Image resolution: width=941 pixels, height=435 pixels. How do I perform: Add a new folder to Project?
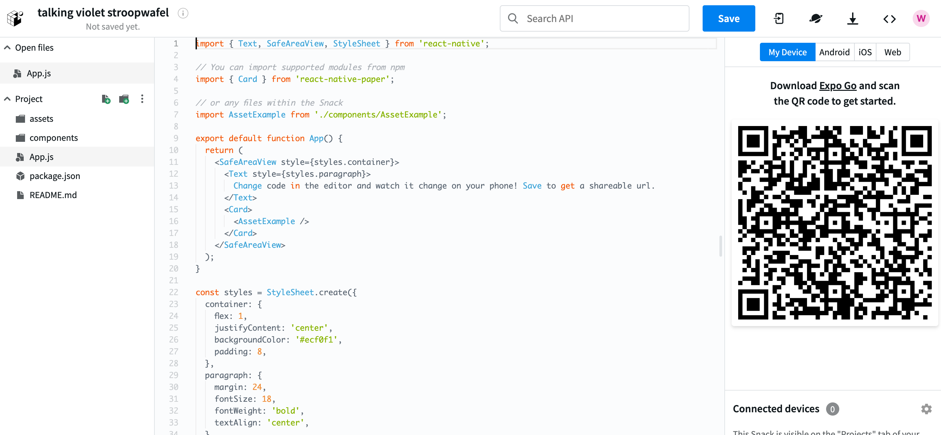124,99
